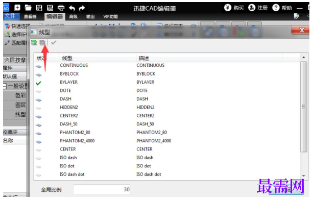Click 图层 property in left panel
The width and height of the screenshot is (314, 202).
(20, 105)
